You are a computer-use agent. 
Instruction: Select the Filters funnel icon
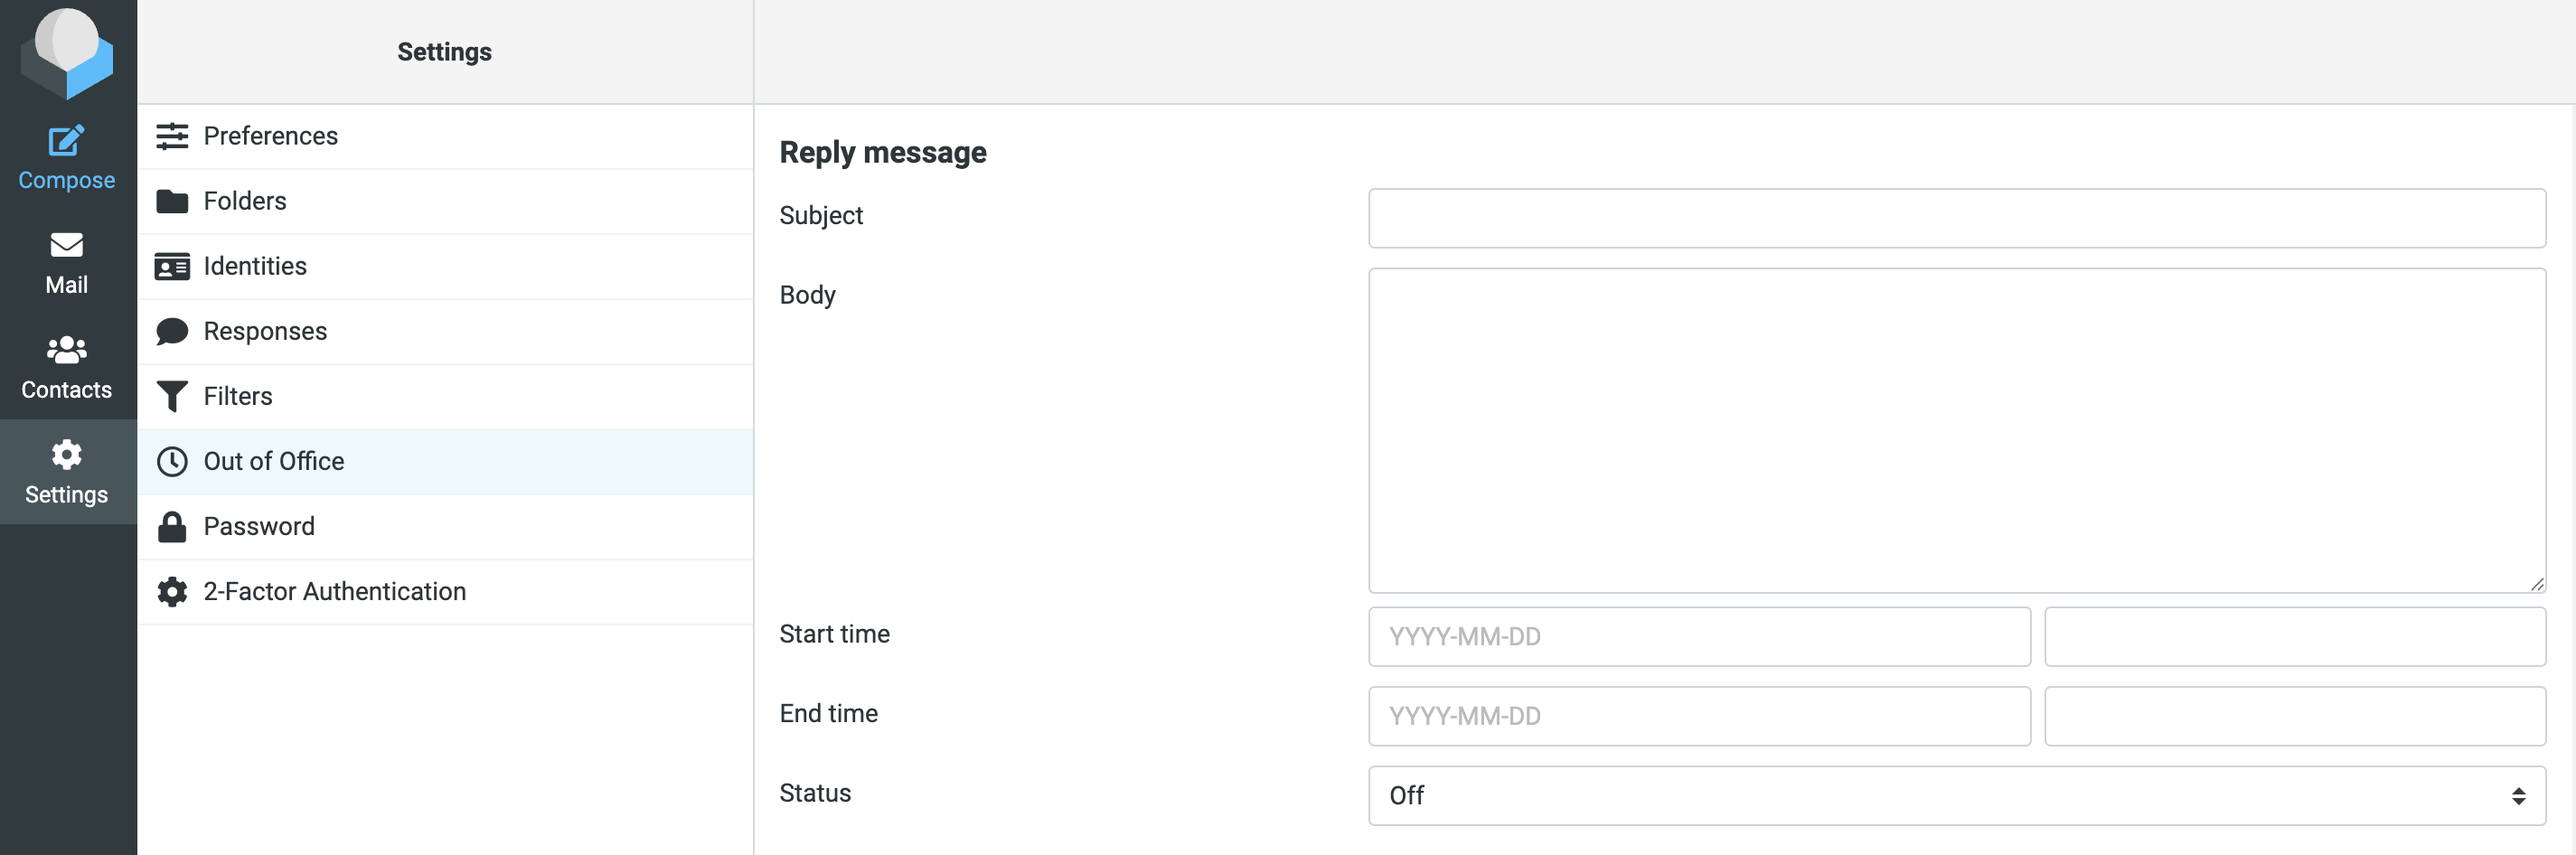172,396
